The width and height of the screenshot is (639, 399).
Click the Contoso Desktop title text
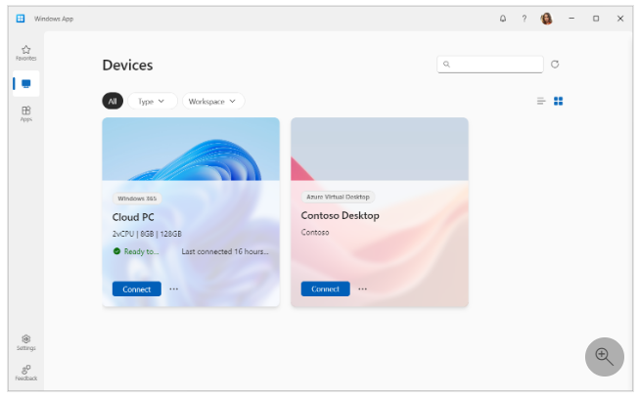[340, 216]
